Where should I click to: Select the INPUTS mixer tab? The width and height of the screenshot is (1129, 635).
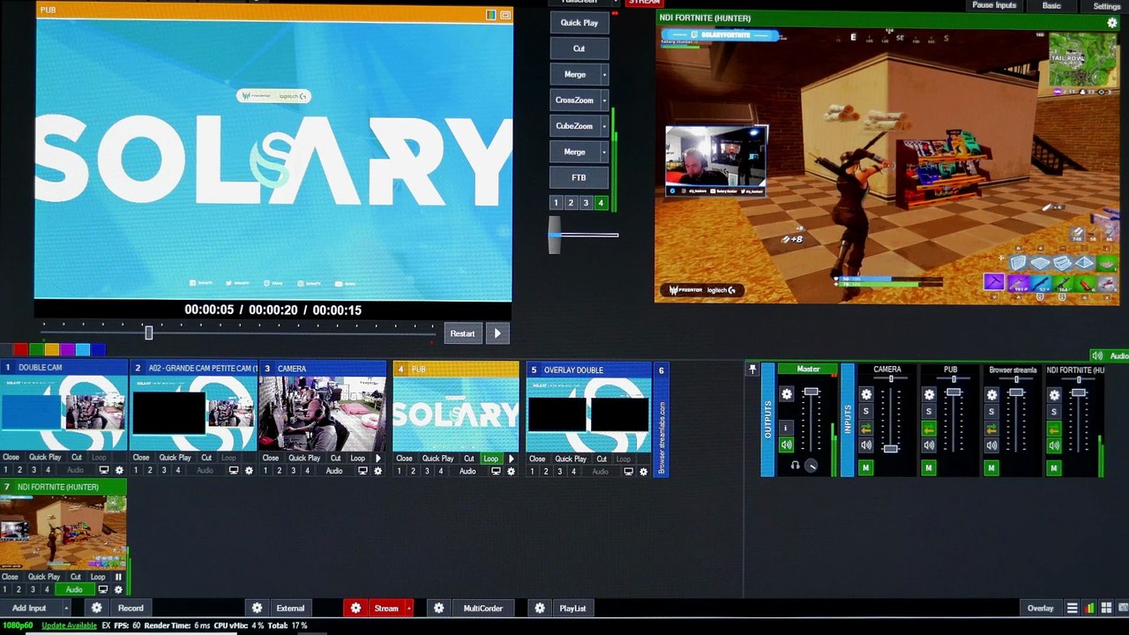[848, 420]
